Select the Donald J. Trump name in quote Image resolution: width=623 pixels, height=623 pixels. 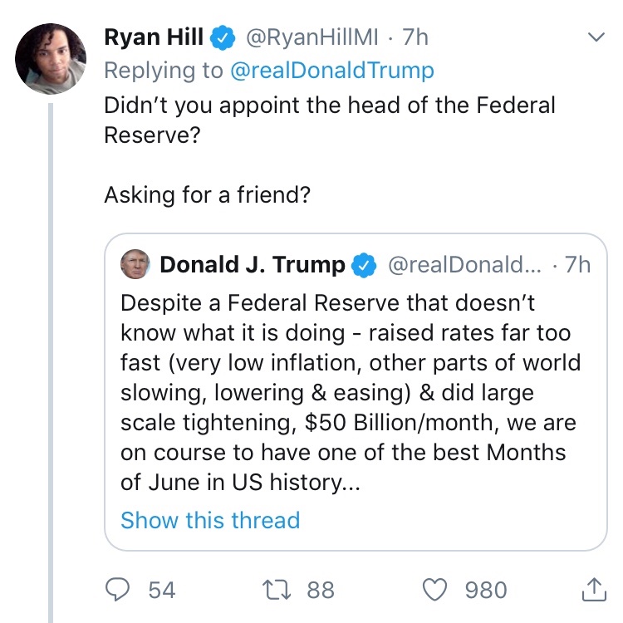tap(252, 265)
